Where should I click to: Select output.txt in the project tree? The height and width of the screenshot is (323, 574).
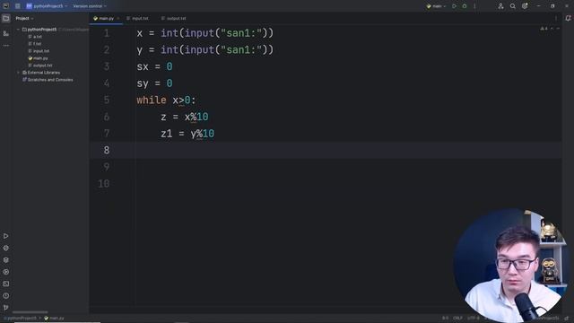coord(40,65)
